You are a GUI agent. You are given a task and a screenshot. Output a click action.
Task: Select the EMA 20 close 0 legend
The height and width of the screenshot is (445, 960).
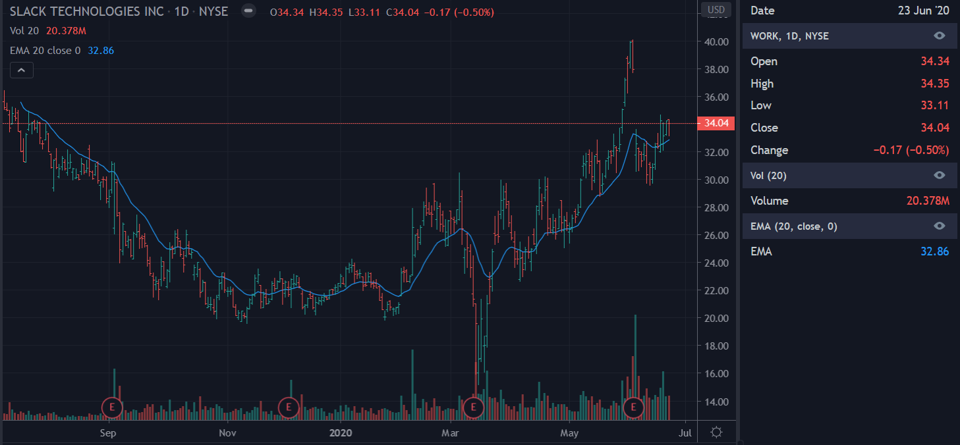point(45,50)
